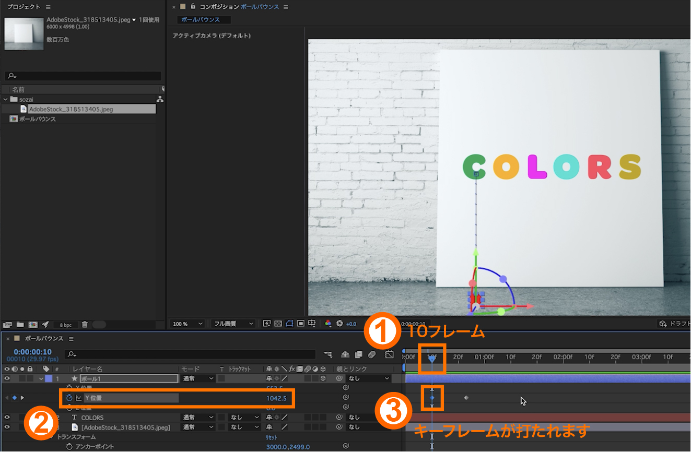This screenshot has width=691, height=452.
Task: Collapse the sozai folder in Project panel
Action: pos(6,99)
